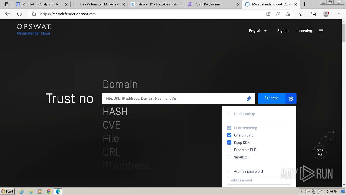This screenshot has width=346, height=195.
Task: Open media player taskbar icon
Action: (x=40, y=191)
